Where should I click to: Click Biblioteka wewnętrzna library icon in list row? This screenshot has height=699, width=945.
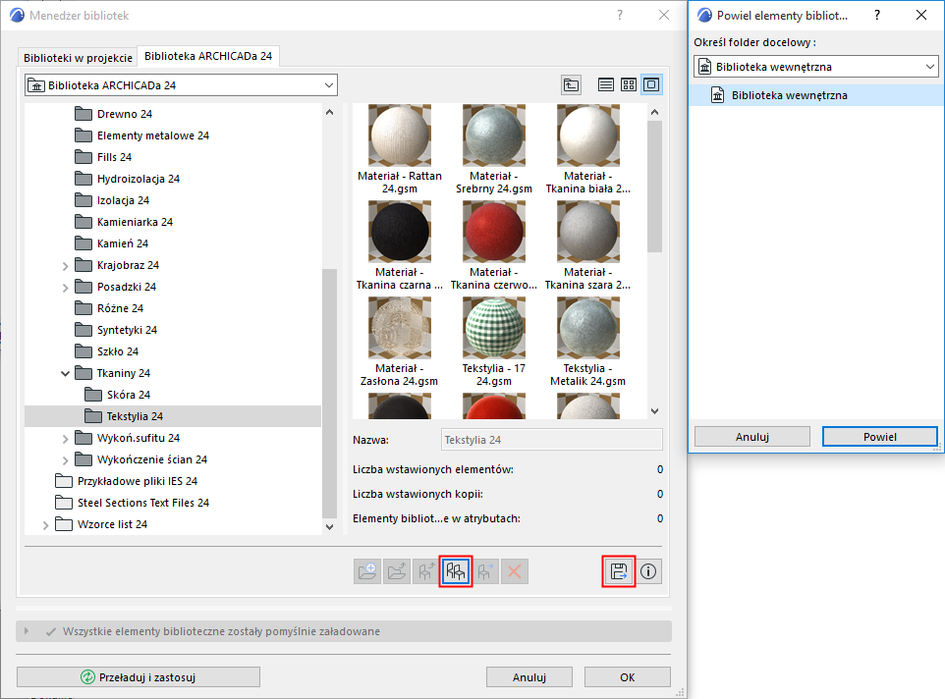[x=718, y=95]
